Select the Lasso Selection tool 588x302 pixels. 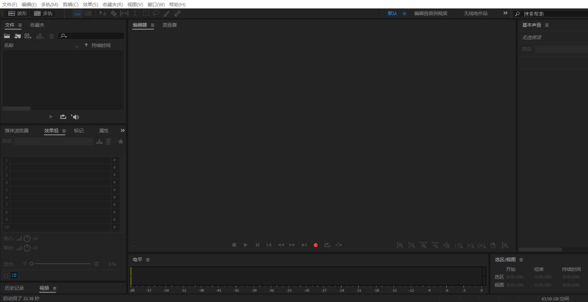[x=156, y=13]
